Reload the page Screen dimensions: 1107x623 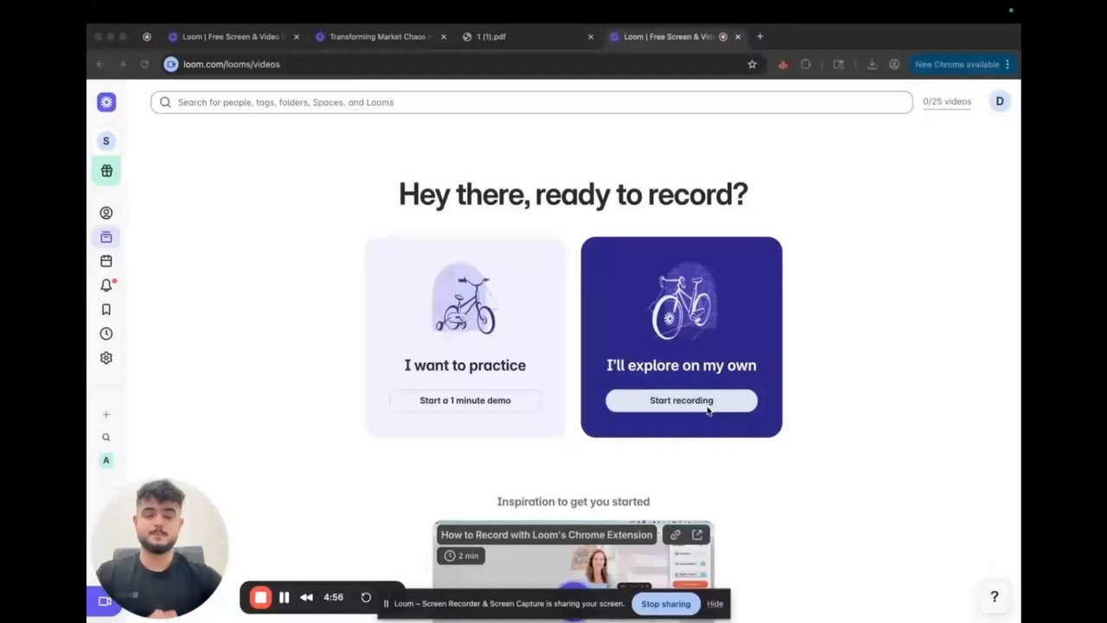pos(144,64)
